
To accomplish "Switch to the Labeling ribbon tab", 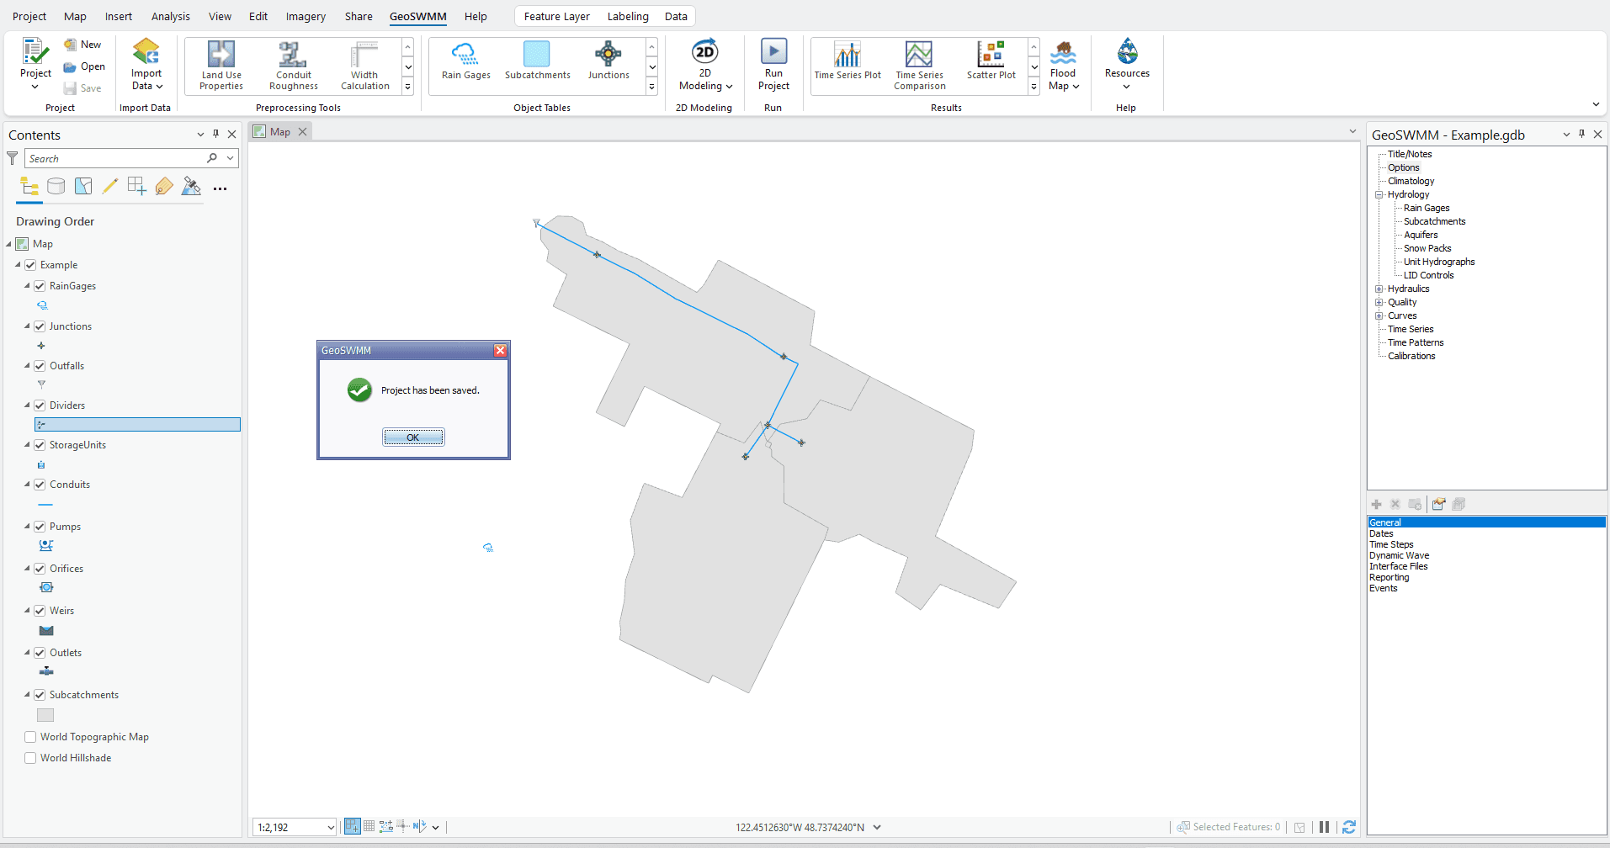I will pos(628,15).
